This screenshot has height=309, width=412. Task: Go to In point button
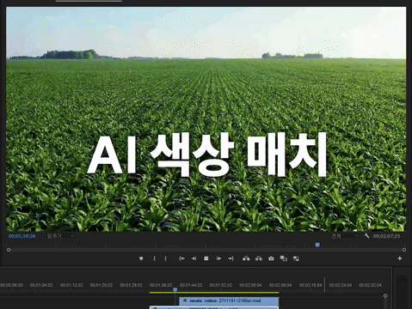point(181,258)
